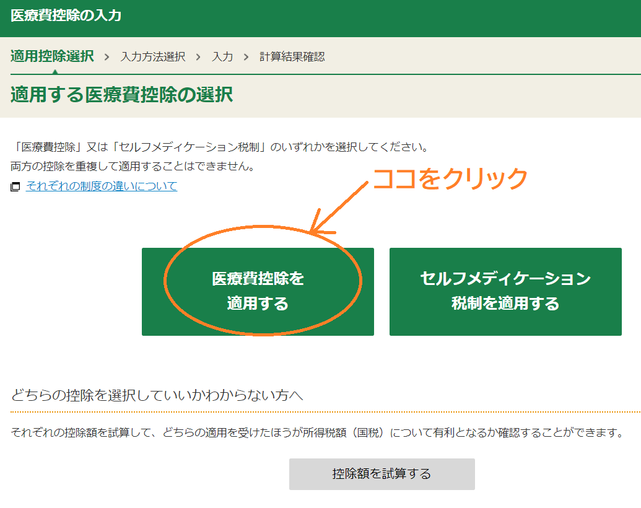Click the small triangle marker under 適用控除選択

(x=55, y=71)
